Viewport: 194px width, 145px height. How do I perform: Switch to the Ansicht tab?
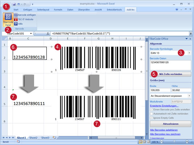[98, 10]
